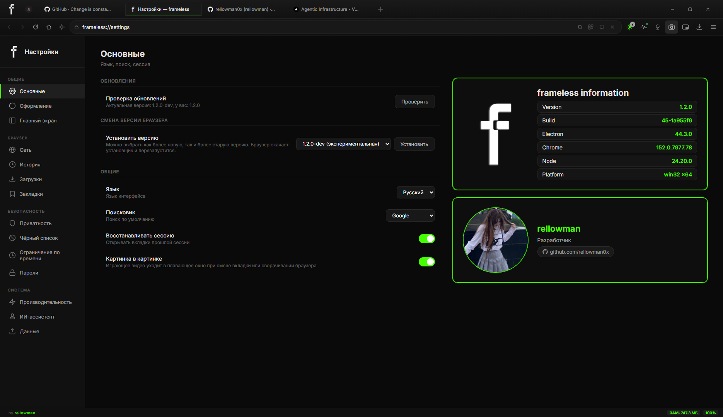The height and width of the screenshot is (417, 723).
Task: Open the Язык dropdown showing Русский
Action: 416,192
